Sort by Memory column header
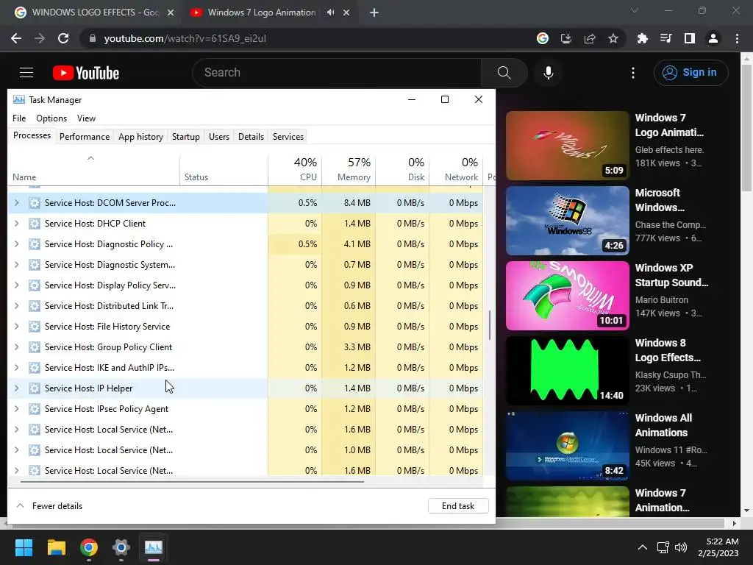This screenshot has width=753, height=565. point(349,170)
